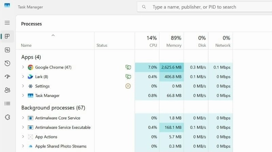Screen dimensions: 272x152
Task: Open the Startup apps sidebar icon
Action: point(7,76)
